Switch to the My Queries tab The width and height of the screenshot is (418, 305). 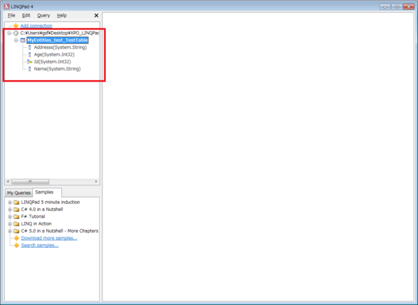(x=19, y=193)
